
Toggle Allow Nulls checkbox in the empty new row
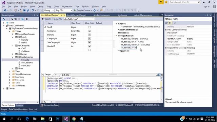click(90, 50)
